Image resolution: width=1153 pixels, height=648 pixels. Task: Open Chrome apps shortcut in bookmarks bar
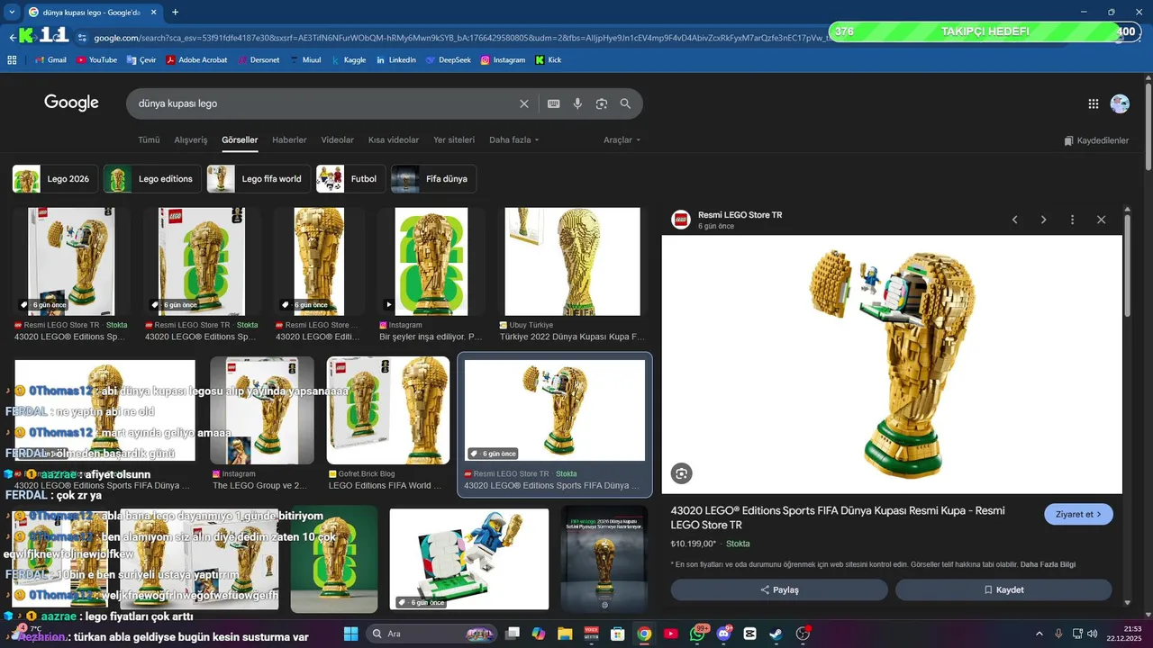coord(12,60)
